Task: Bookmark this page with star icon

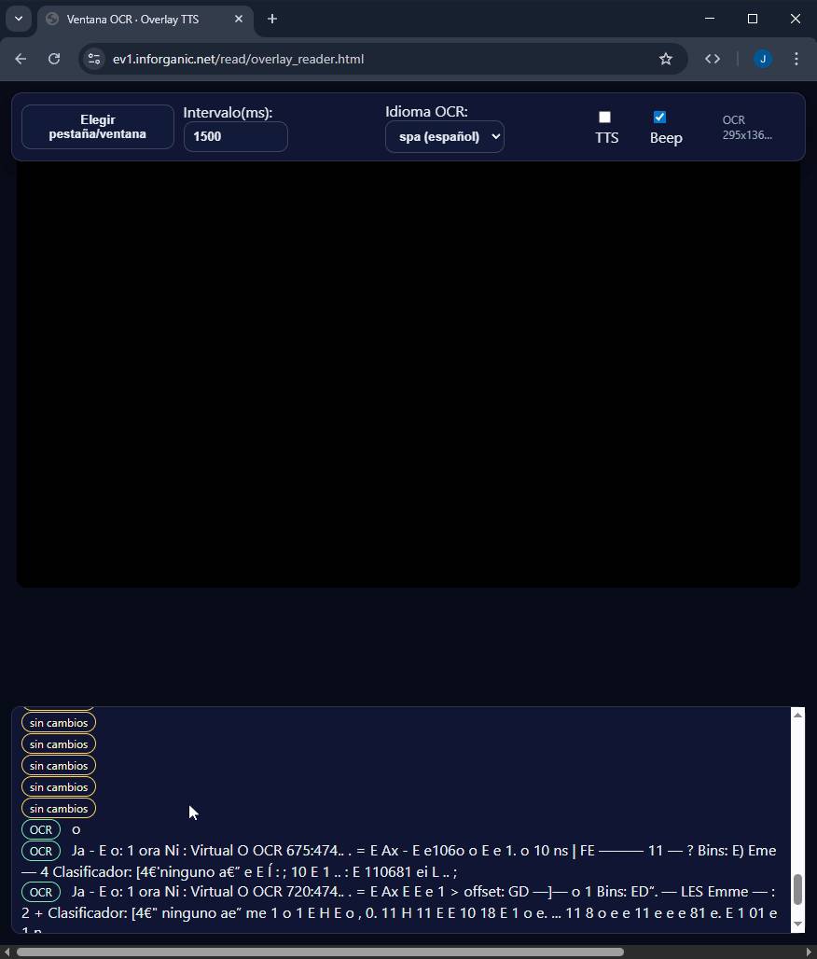Action: pyautogui.click(x=665, y=59)
